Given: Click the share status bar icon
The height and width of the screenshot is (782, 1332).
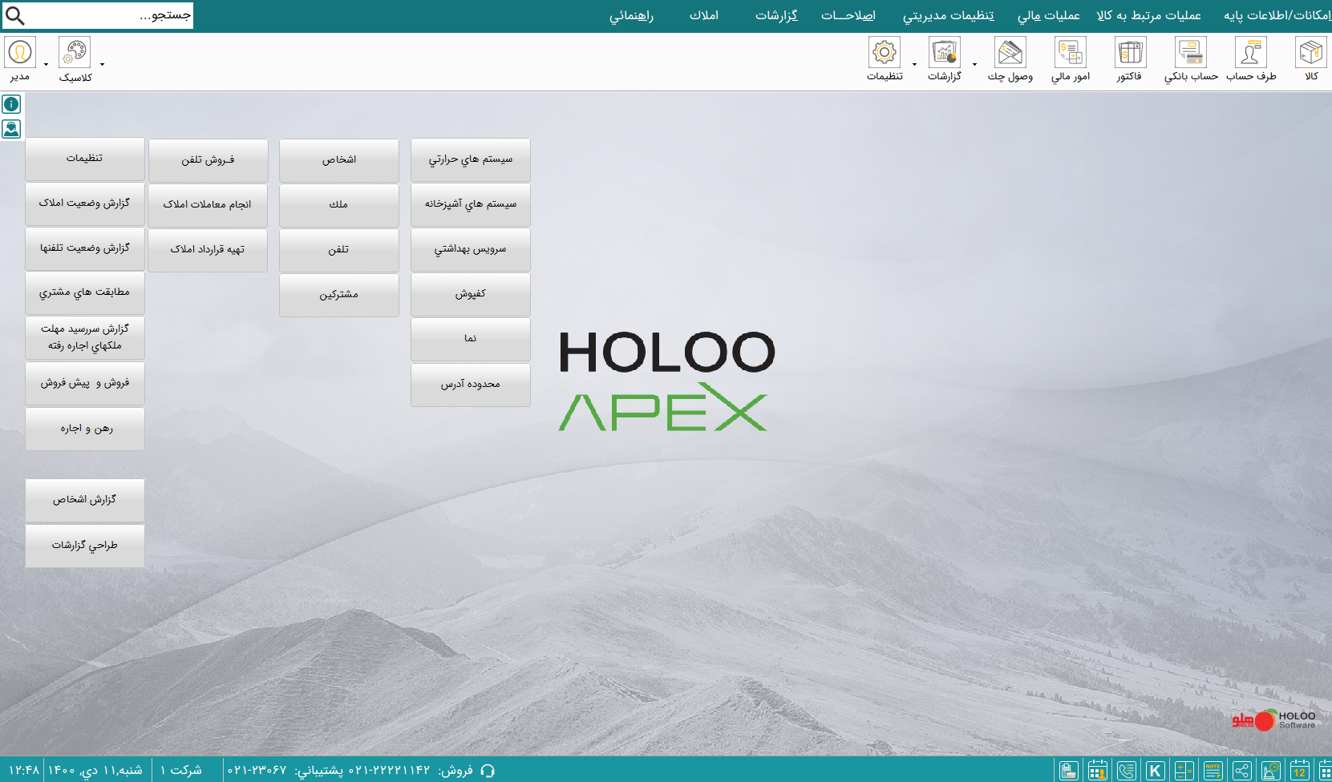Looking at the screenshot, I should tap(1242, 771).
